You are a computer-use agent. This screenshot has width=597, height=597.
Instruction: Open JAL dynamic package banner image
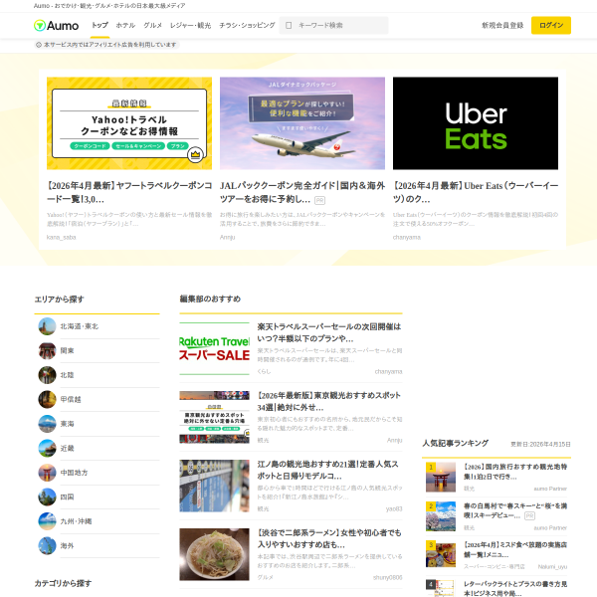(302, 123)
